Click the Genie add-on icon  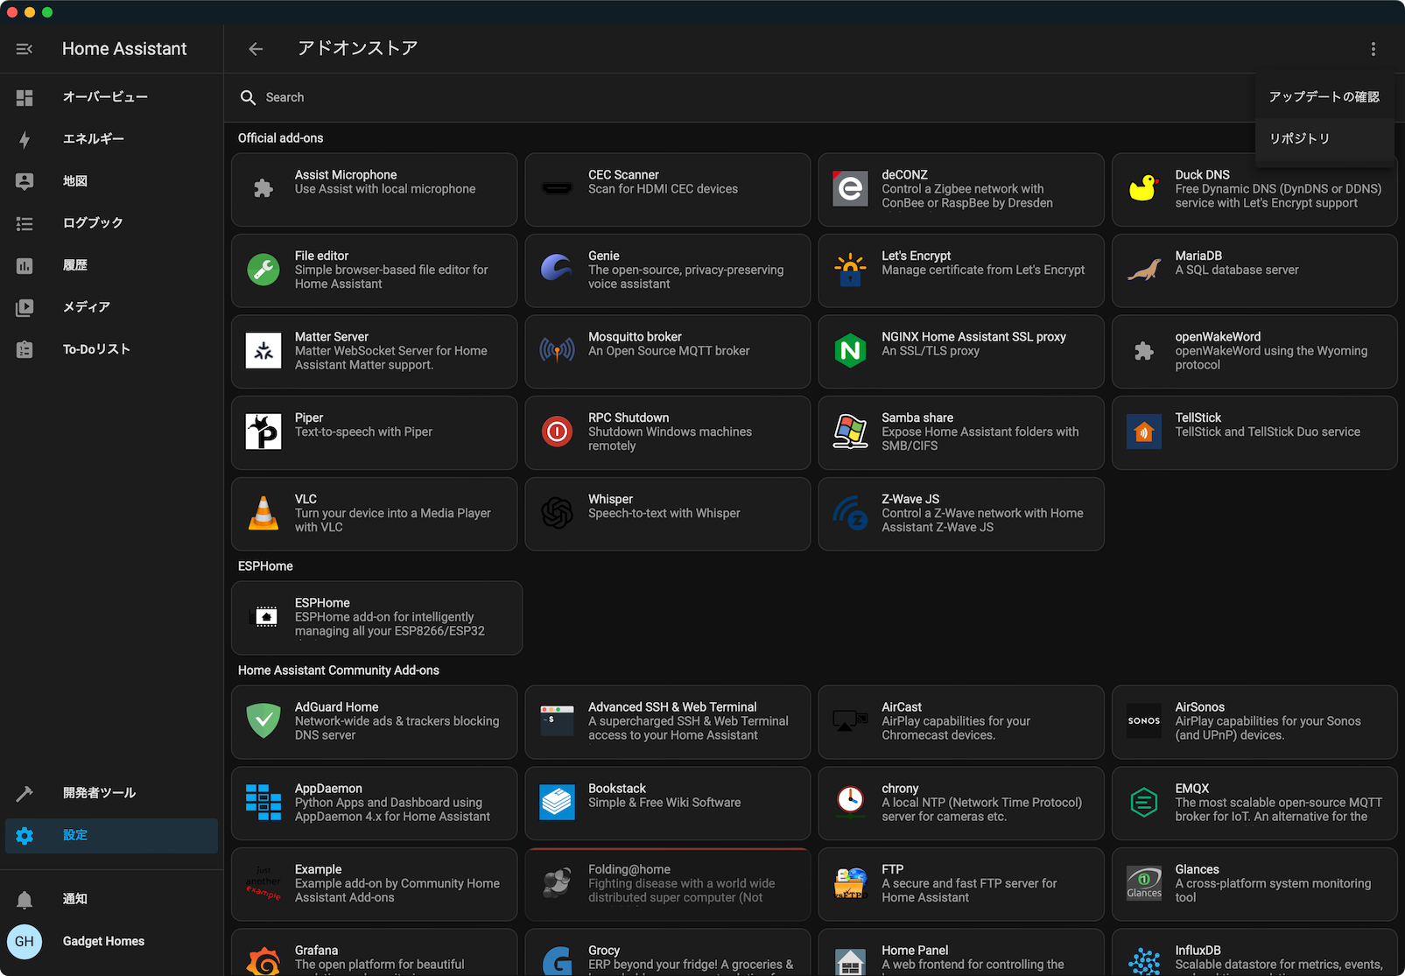tap(557, 270)
